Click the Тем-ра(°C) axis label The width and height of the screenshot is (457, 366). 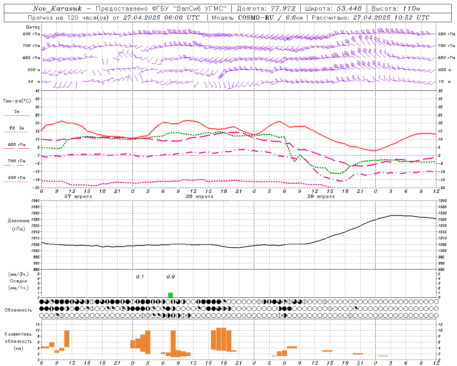[x=17, y=101]
